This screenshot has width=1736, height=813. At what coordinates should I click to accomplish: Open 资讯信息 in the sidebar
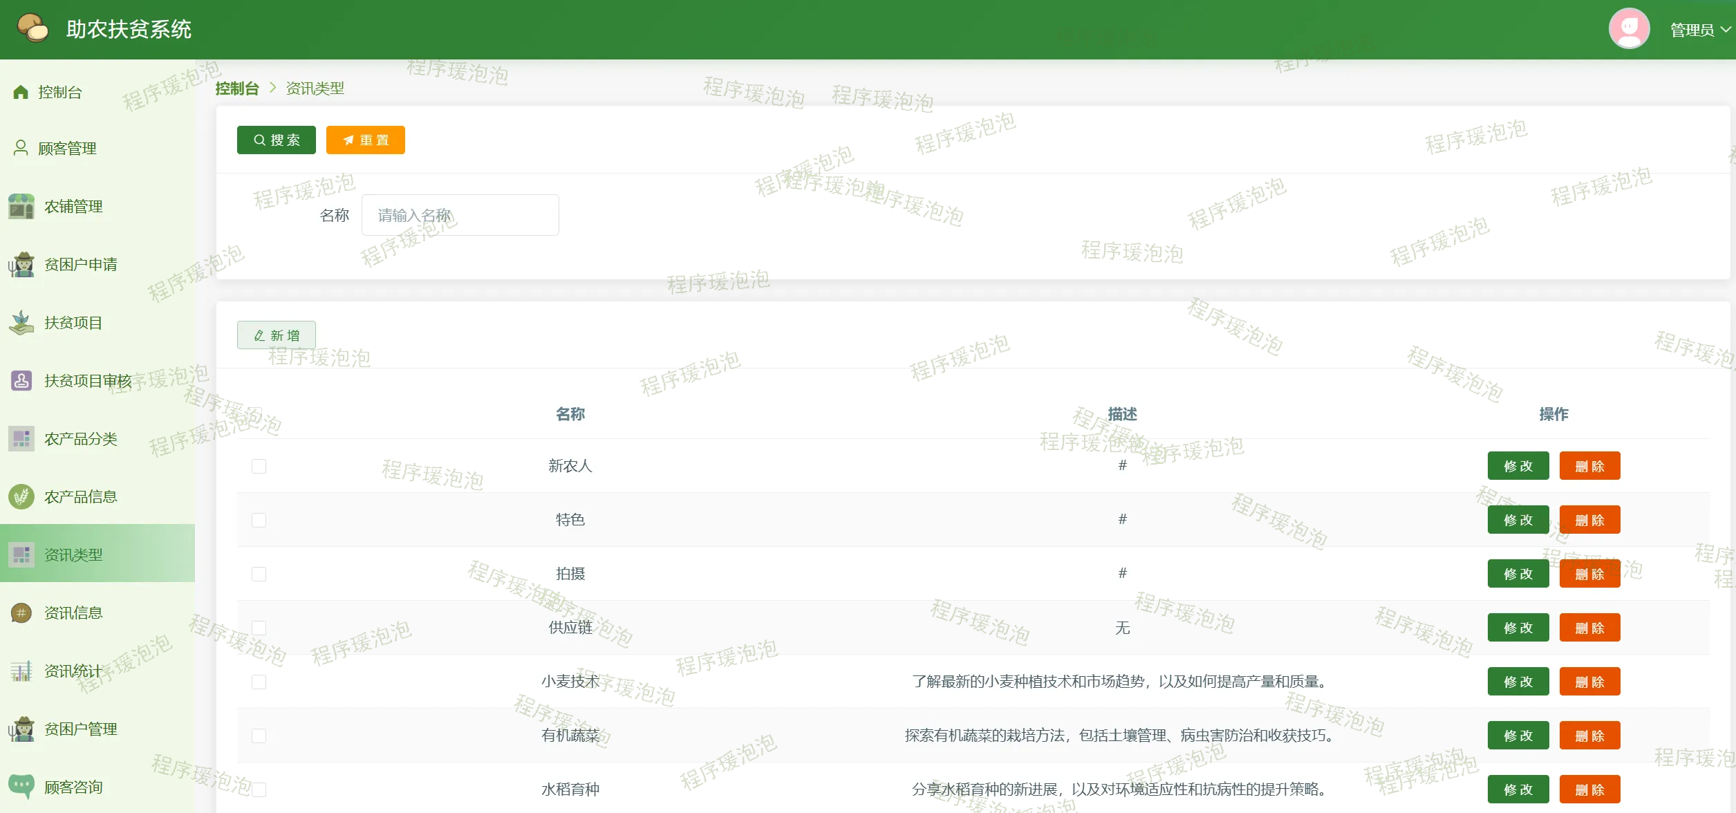[x=73, y=613]
